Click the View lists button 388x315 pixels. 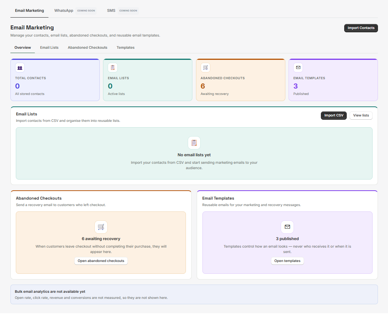click(x=361, y=116)
